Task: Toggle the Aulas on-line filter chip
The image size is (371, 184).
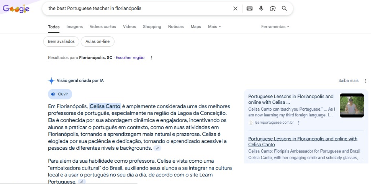Action: click(x=98, y=41)
